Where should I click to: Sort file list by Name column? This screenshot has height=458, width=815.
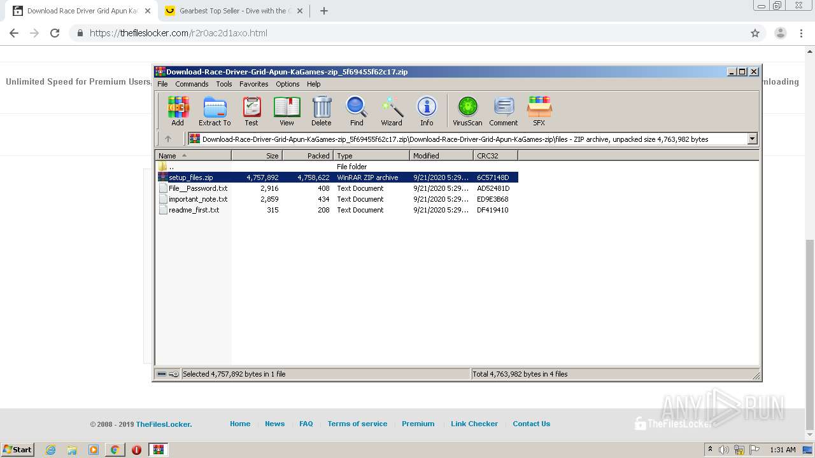194,155
